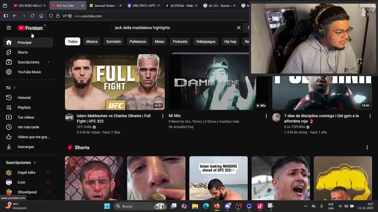The width and height of the screenshot is (378, 212).
Task: Open iLion subscription channel
Action: click(28, 182)
